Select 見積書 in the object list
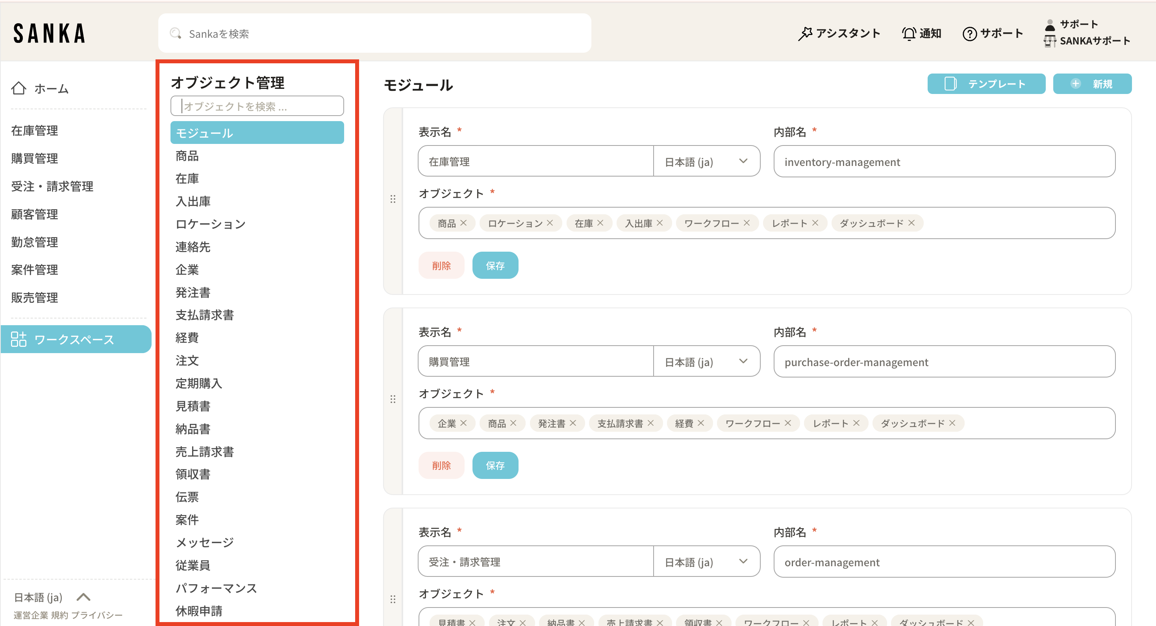Image resolution: width=1156 pixels, height=626 pixels. 193,406
